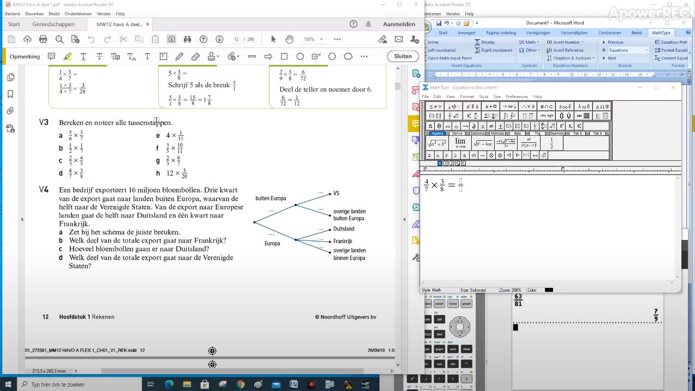Open Chrome from the Windows taskbar
Viewport: 695px width, 391px height.
pyautogui.click(x=241, y=384)
